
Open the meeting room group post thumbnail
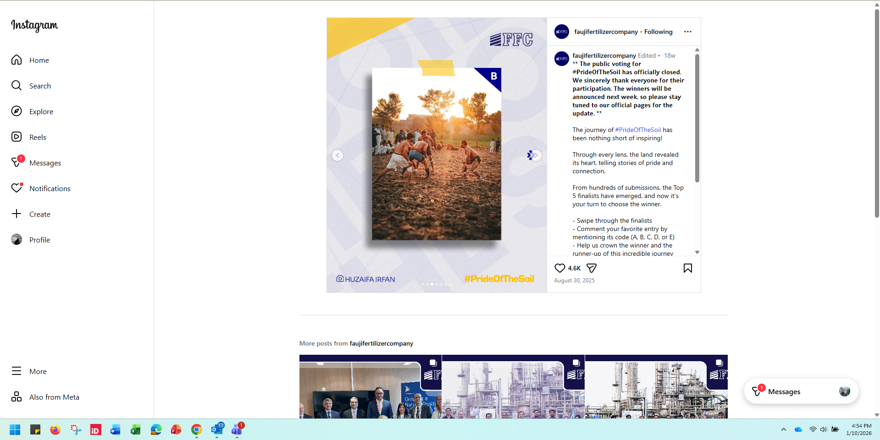pos(370,386)
